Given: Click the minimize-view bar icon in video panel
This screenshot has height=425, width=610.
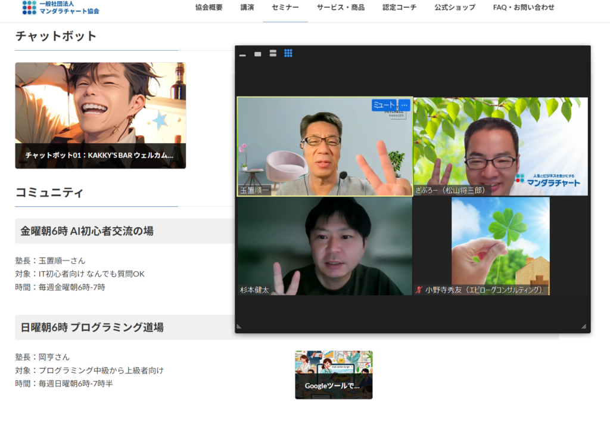Looking at the screenshot, I should [x=242, y=55].
